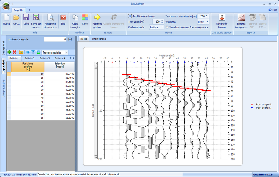Click the Anteprima di stampa icon

coord(51,17)
